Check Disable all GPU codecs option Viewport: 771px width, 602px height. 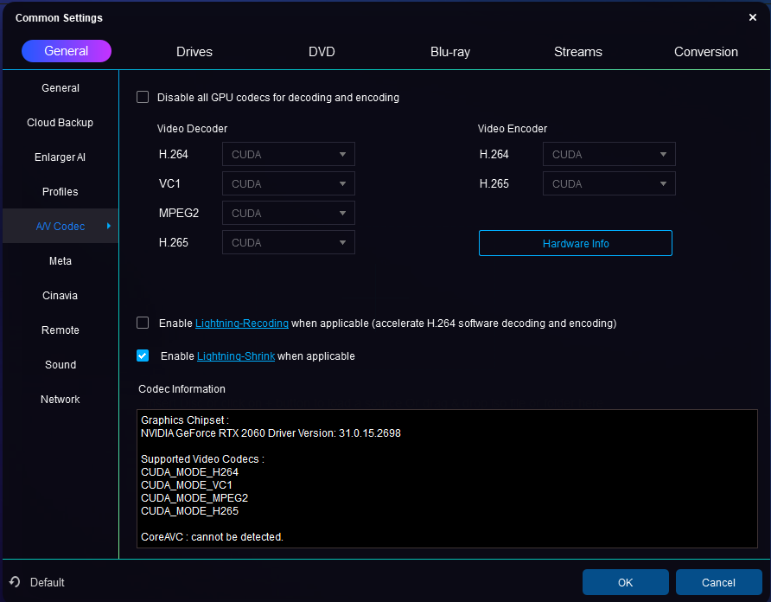[x=143, y=97]
